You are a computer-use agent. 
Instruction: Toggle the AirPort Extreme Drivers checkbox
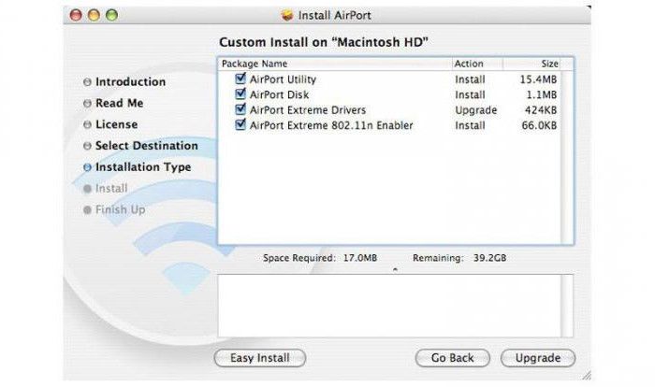(240, 109)
